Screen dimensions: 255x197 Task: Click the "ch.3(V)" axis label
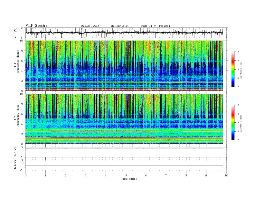(x=15, y=152)
